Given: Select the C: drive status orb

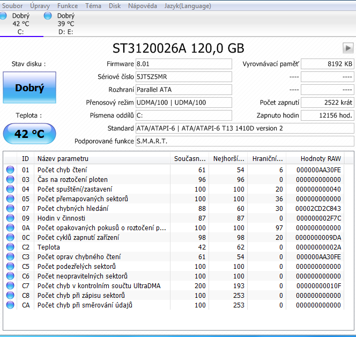Looking at the screenshot, I should [4, 16].
